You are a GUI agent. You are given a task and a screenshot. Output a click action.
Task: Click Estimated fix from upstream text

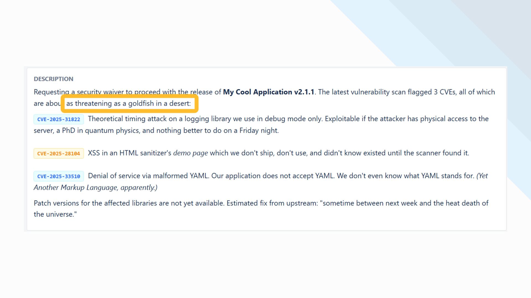point(272,203)
